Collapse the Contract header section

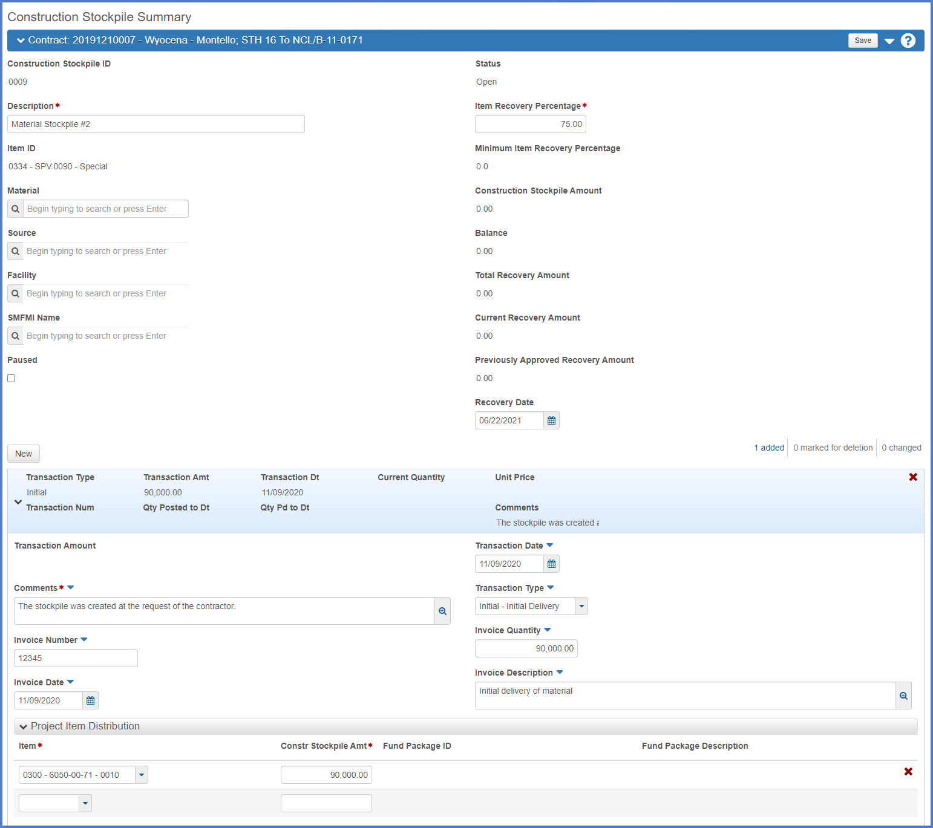click(21, 41)
